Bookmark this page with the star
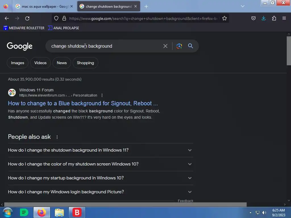Viewport: 291px width, 218px height. [225, 18]
